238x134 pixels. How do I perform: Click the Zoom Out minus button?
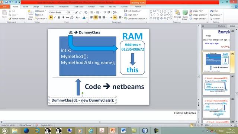[x=211, y=125]
